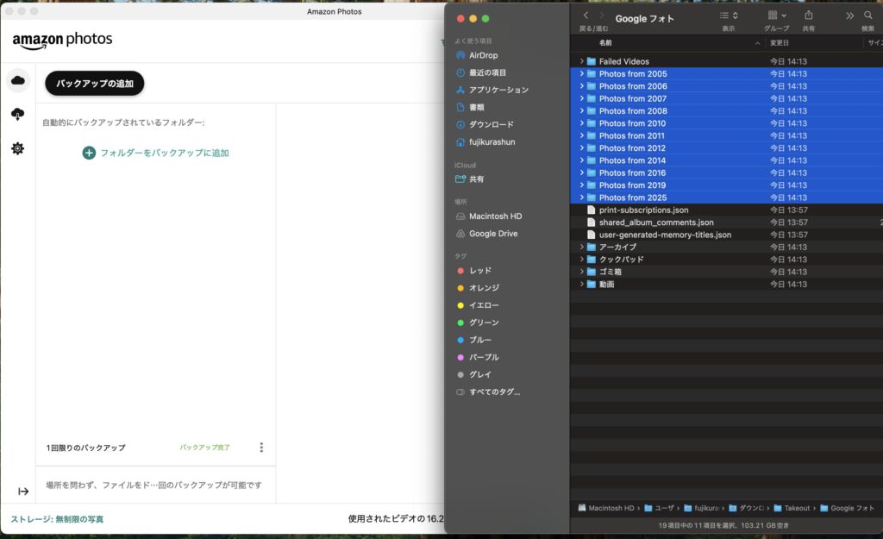Screen dimensions: 883x539
Task: Sort Finder list by 名前 column header
Action: click(x=605, y=43)
